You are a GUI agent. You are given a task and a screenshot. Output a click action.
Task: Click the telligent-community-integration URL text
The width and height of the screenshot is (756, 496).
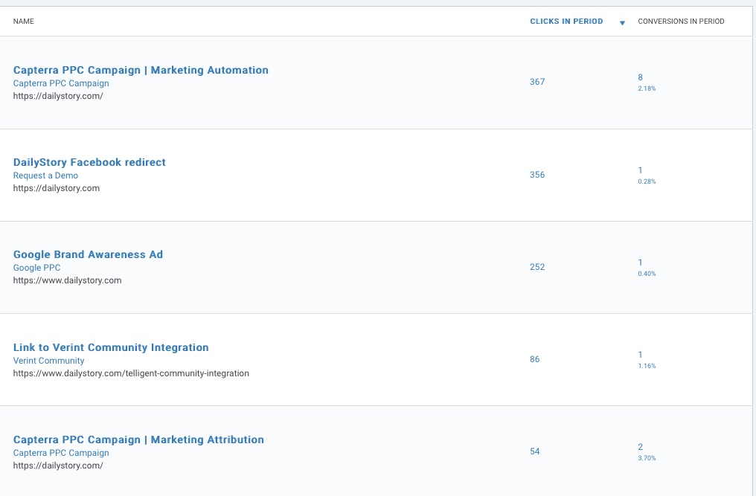131,373
